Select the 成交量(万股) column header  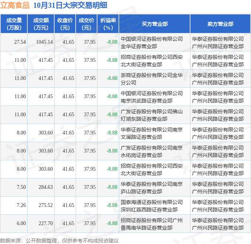[14, 24]
